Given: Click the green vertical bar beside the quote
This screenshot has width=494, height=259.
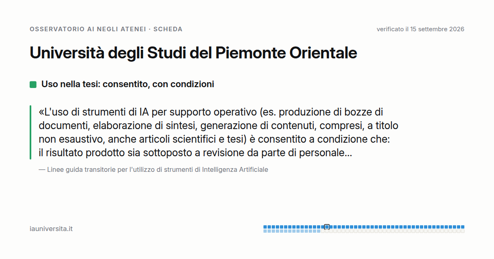Looking at the screenshot, I should click(30, 132).
